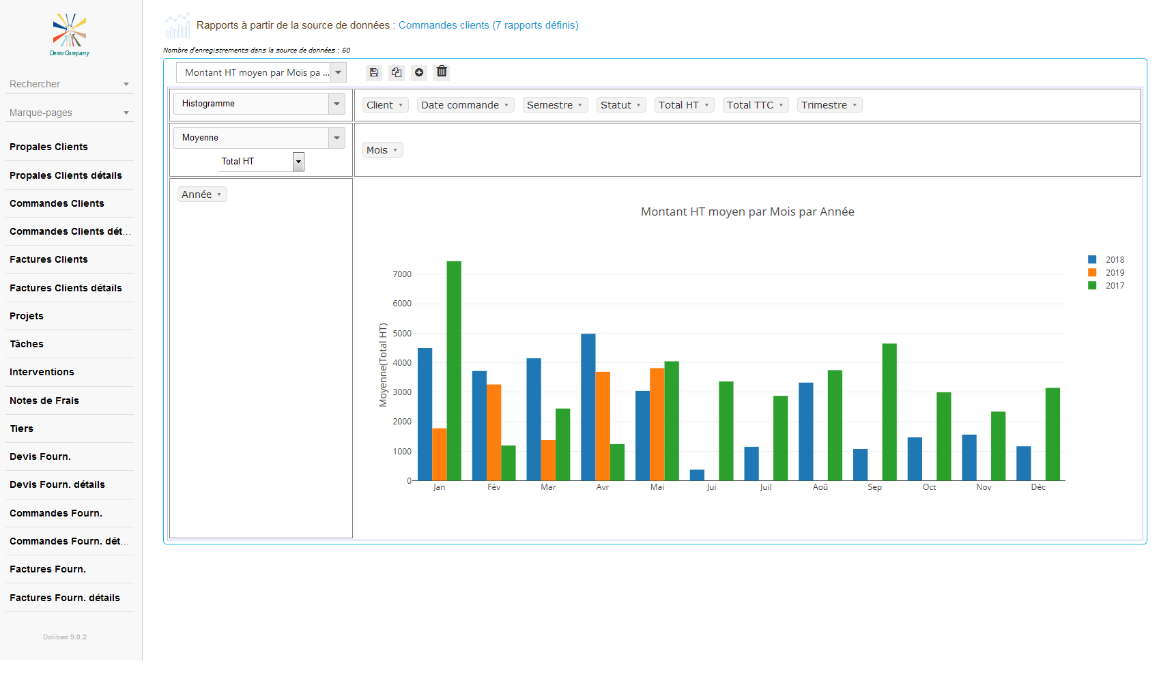The width and height of the screenshot is (1174, 698).
Task: Delete the report using the trash icon
Action: click(x=442, y=72)
